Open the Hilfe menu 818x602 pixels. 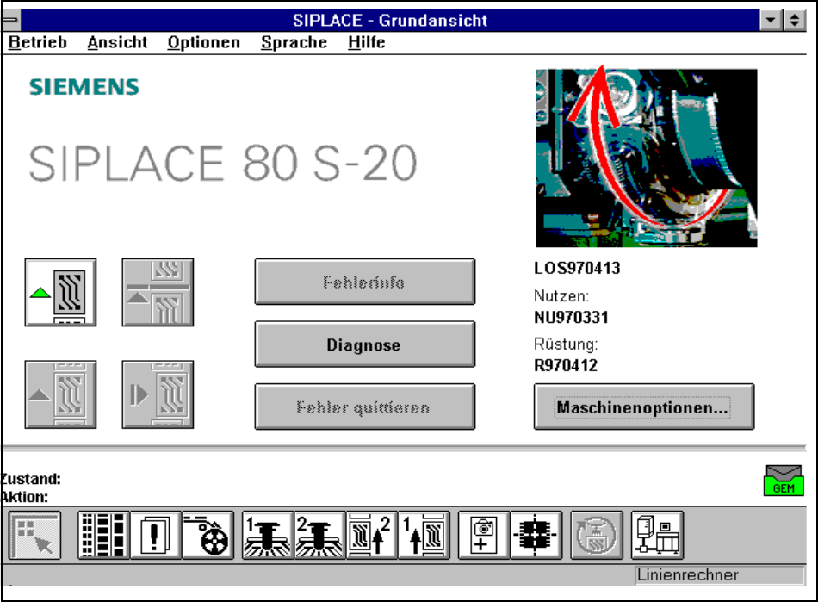click(366, 42)
